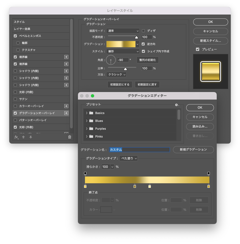Screen dimensions: 240x244
Task: Expand the Pinks preset folder
Action: [x=87, y=136]
